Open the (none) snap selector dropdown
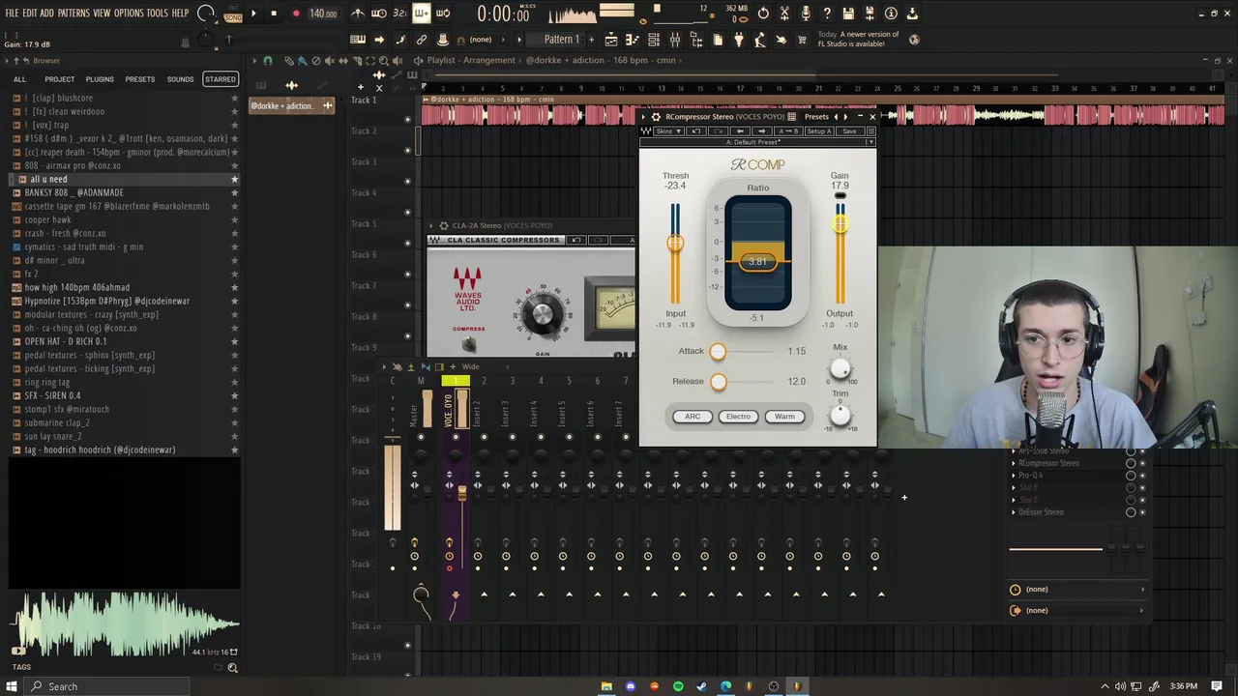This screenshot has height=696, width=1238. point(481,40)
